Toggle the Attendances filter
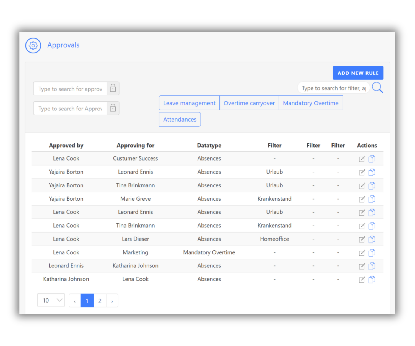 [x=180, y=119]
